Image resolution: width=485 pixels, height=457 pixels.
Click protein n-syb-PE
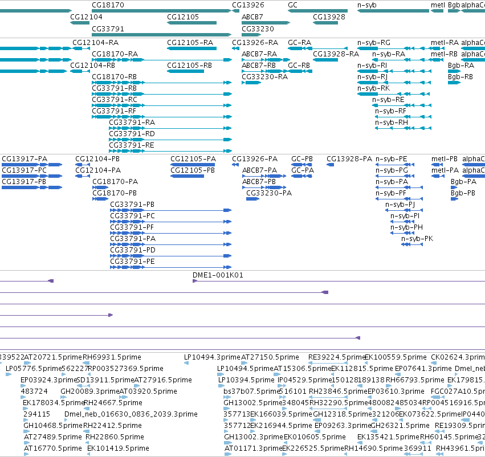(x=392, y=159)
